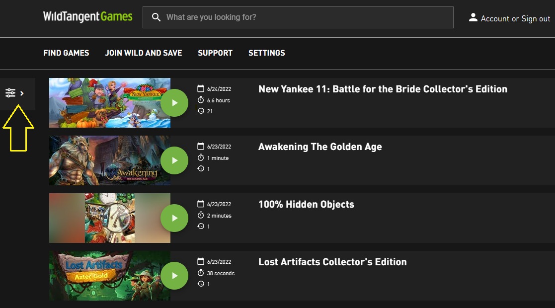Play Lost Artifacts Collector's Edition
Screen dimensions: 555x308
174,276
